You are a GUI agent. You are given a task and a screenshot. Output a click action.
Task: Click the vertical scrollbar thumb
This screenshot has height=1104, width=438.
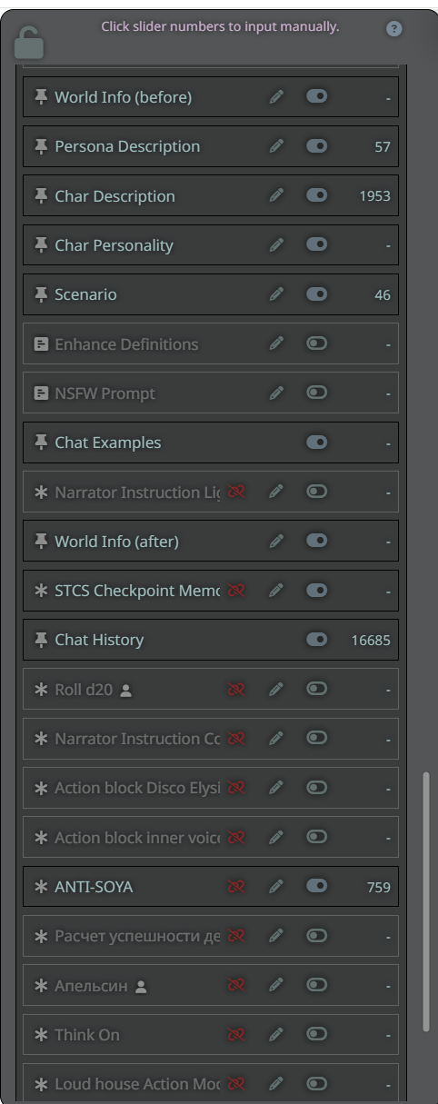click(x=425, y=901)
